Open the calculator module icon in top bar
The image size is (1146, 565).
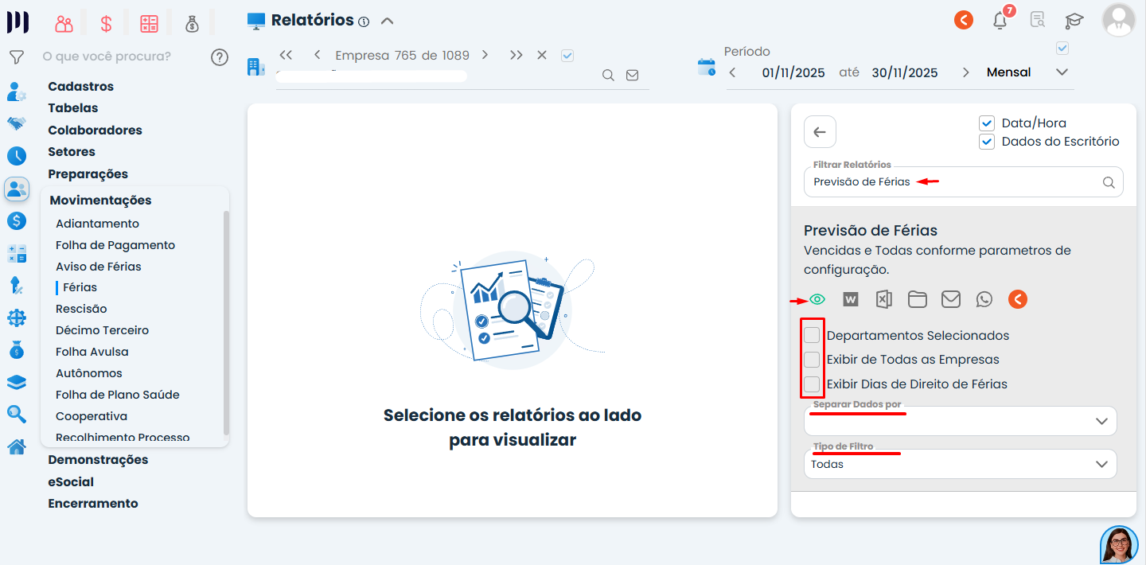coord(149,24)
